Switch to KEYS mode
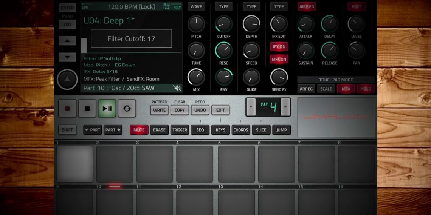 tap(220, 130)
